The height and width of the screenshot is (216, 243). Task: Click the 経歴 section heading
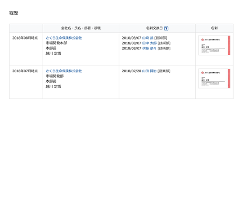(13, 13)
